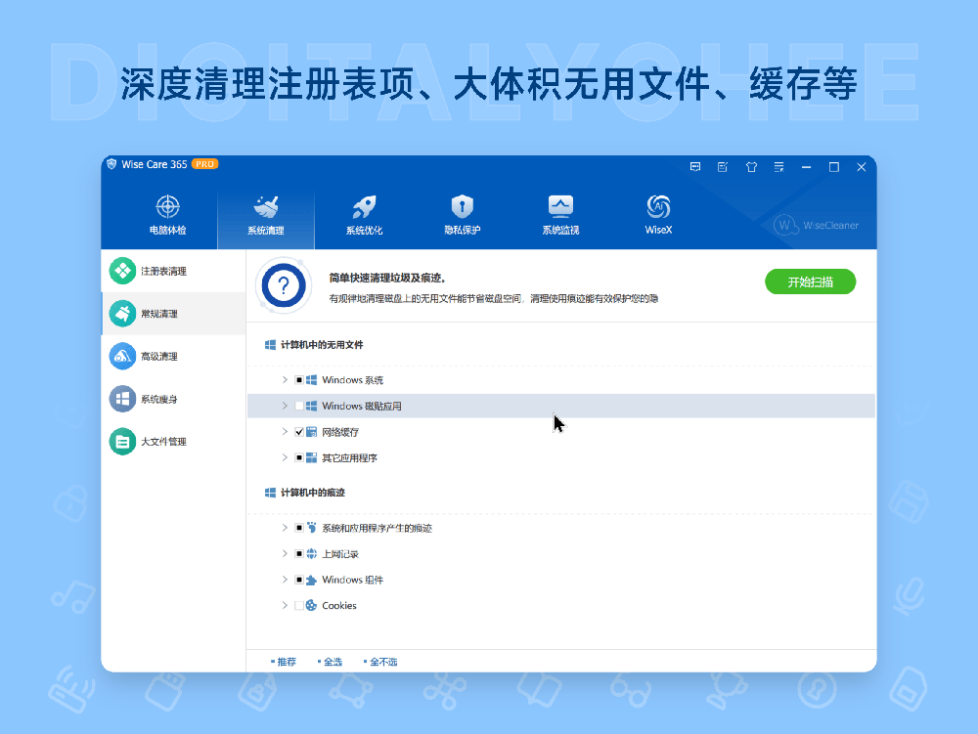Click the skin/theme shirt icon
The width and height of the screenshot is (978, 734).
point(751,166)
